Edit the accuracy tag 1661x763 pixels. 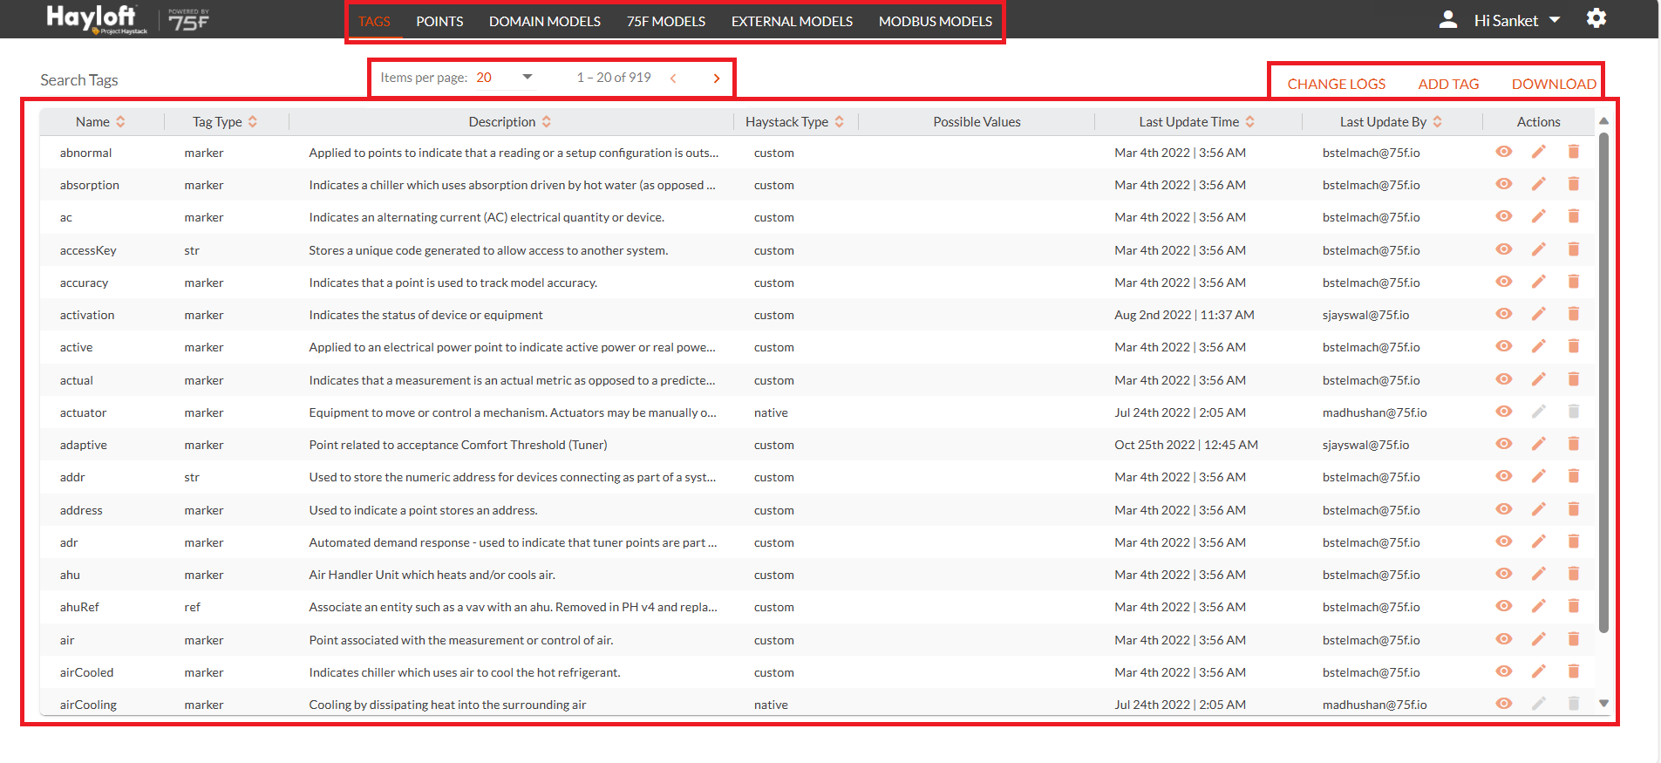[x=1538, y=282]
